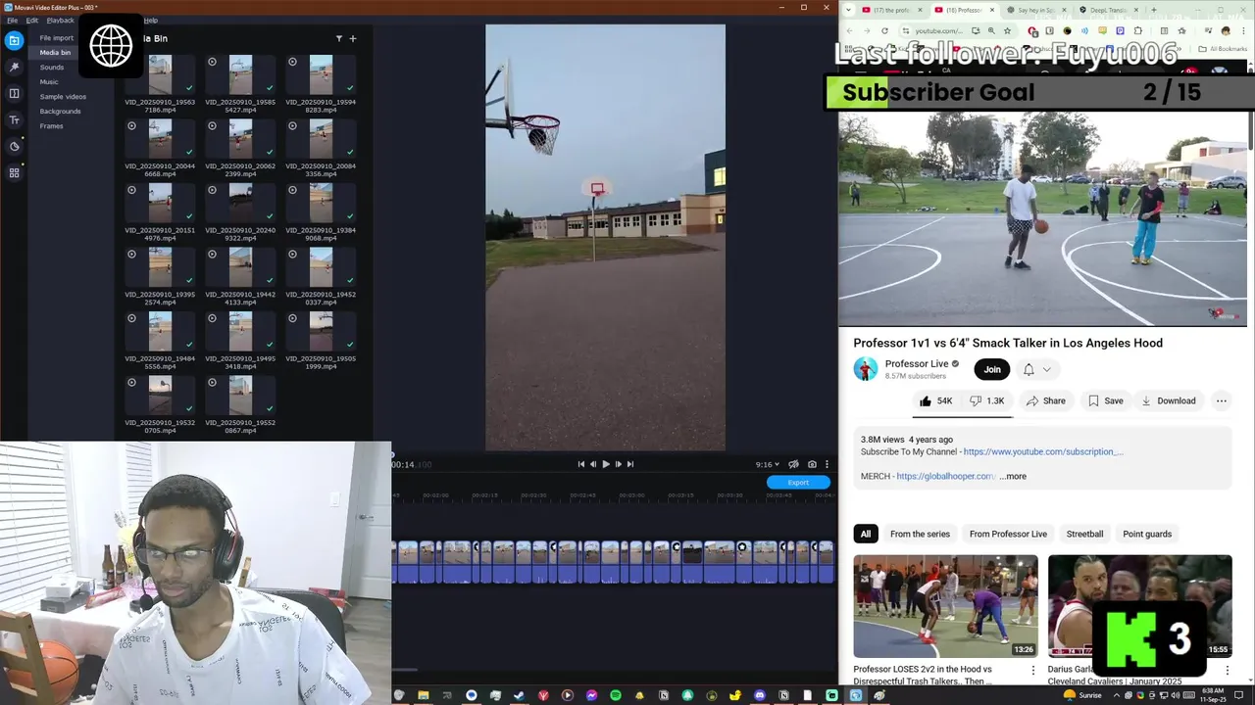Select Sample videos in the sidebar
Image resolution: width=1255 pixels, height=705 pixels.
point(63,96)
